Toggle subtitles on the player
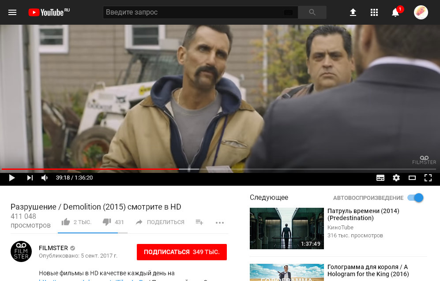440x281 pixels. click(380, 178)
